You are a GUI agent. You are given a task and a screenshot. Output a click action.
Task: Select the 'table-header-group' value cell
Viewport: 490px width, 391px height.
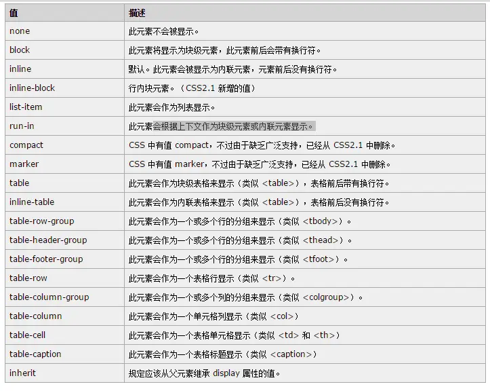(64, 240)
